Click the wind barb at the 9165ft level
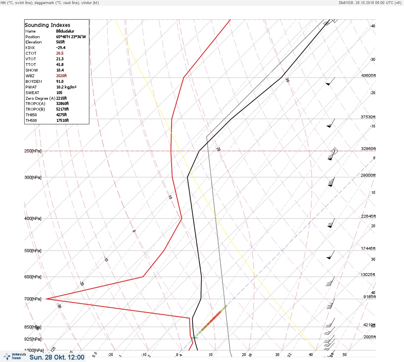 pos(331,304)
